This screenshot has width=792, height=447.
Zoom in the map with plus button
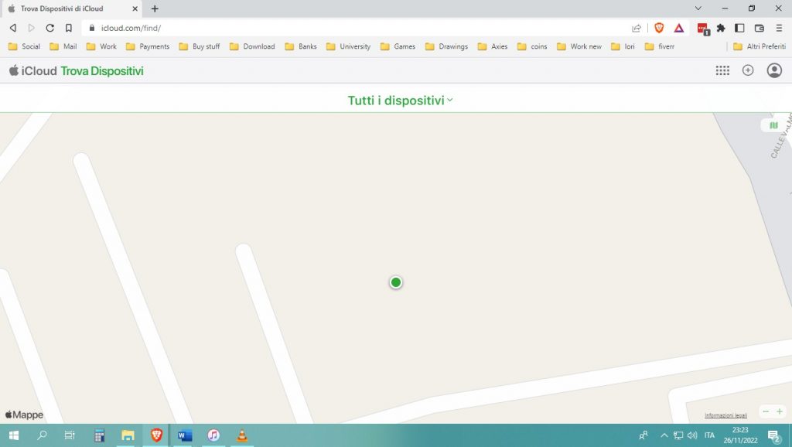click(780, 411)
